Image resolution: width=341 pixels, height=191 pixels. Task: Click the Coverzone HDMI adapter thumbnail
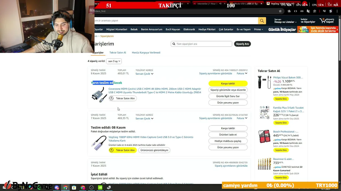coord(99,95)
